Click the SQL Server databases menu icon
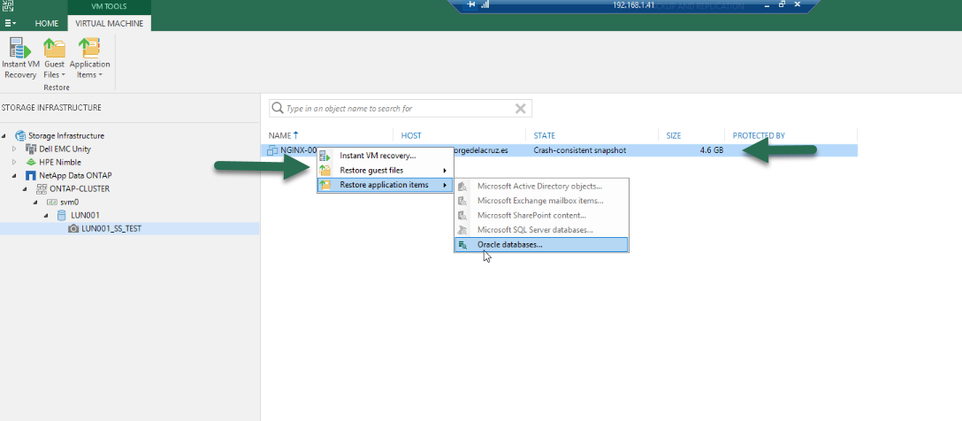Viewport: 962px width, 421px height. [x=462, y=230]
